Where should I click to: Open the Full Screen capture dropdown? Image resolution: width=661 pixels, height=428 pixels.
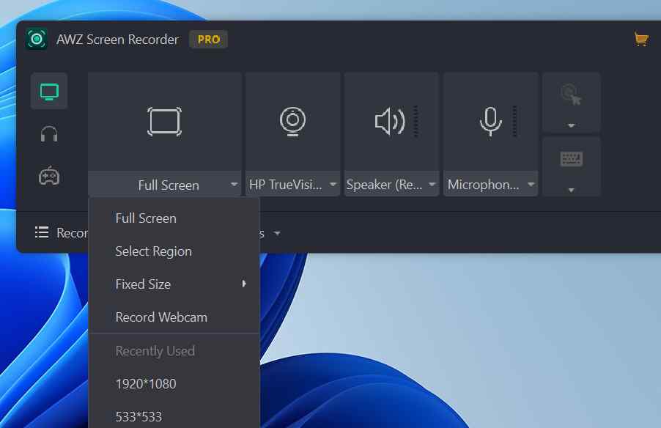click(233, 185)
